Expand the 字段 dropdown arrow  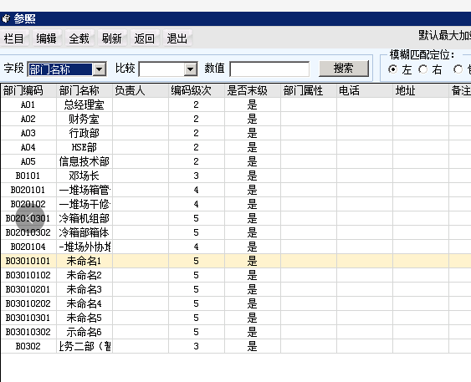[x=100, y=69]
